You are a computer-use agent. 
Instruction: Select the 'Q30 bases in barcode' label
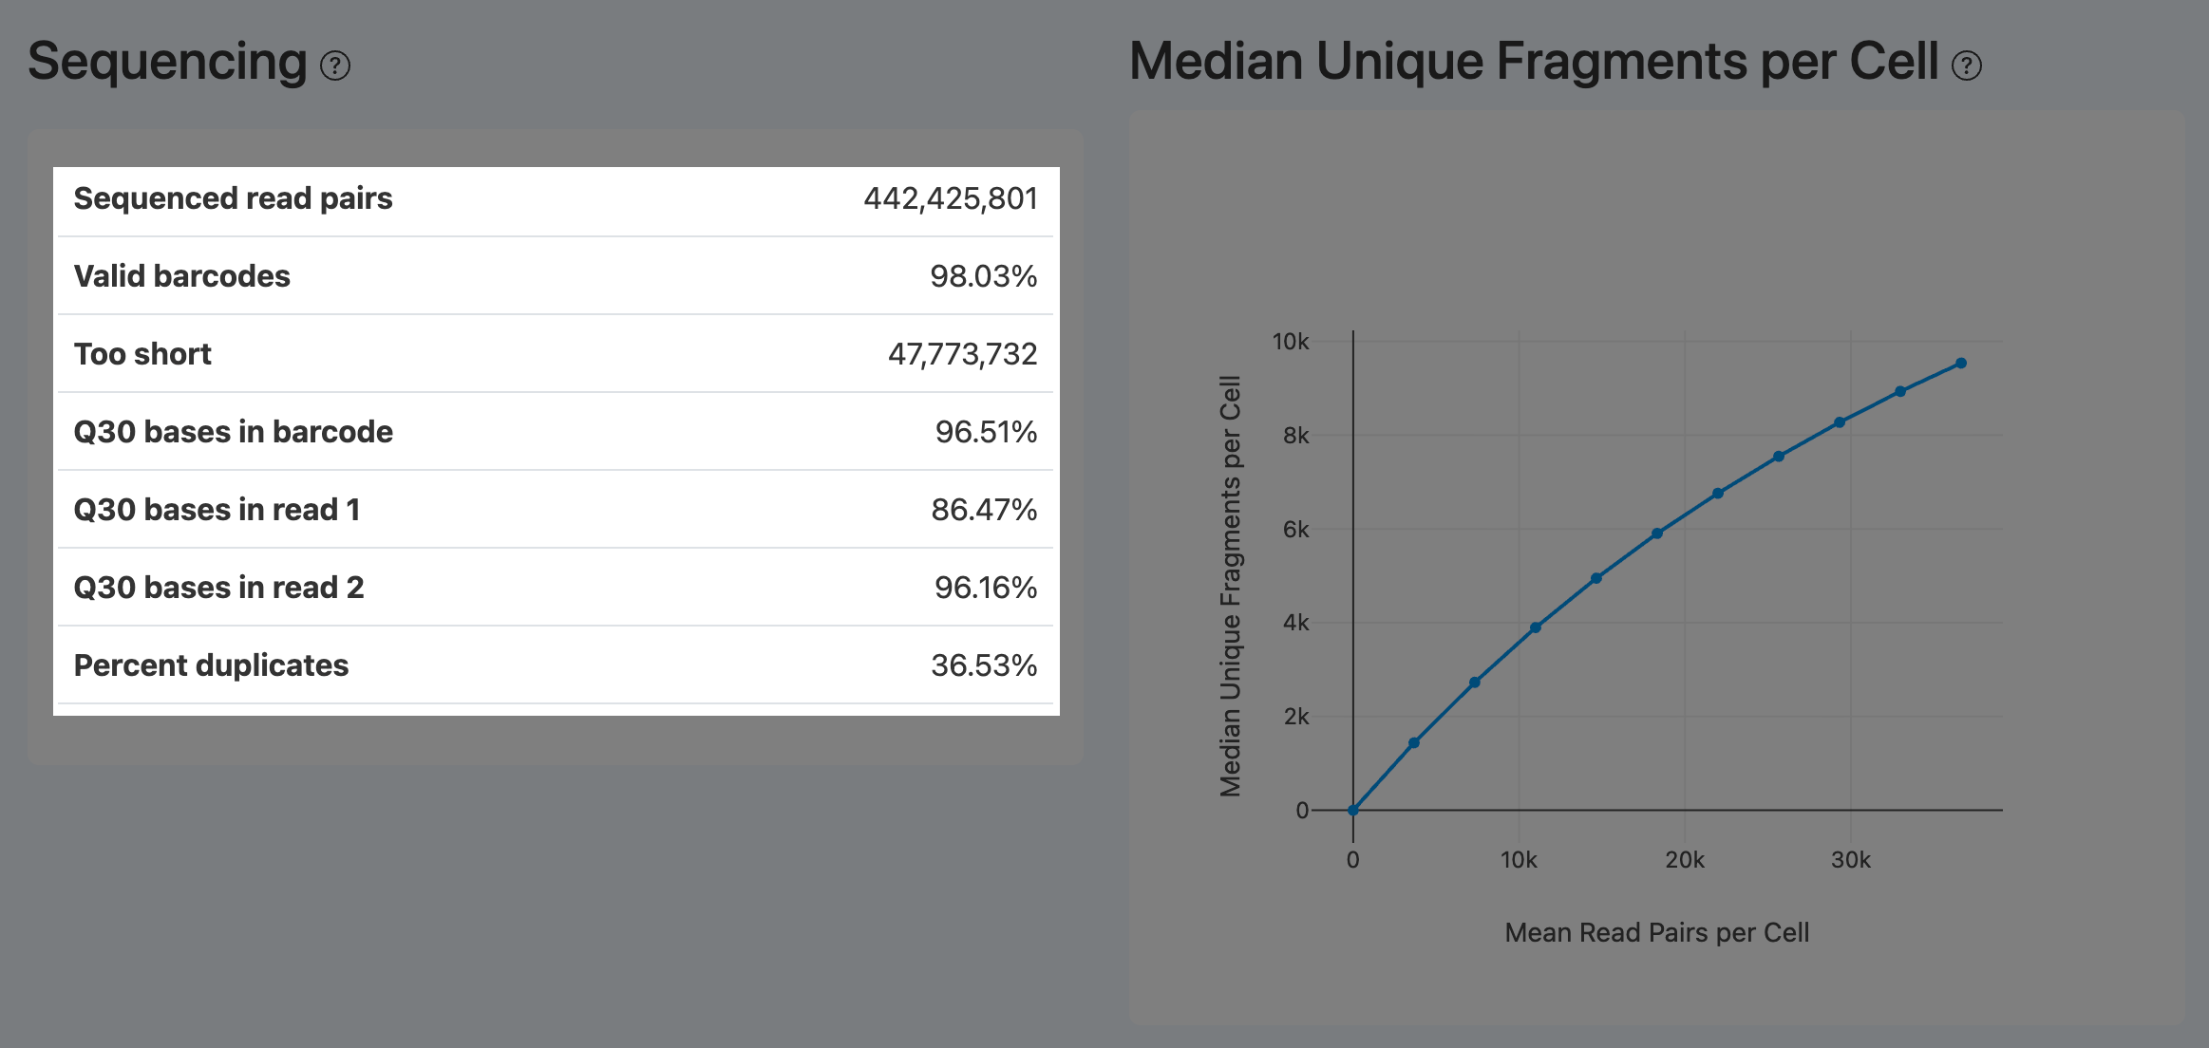(x=233, y=432)
